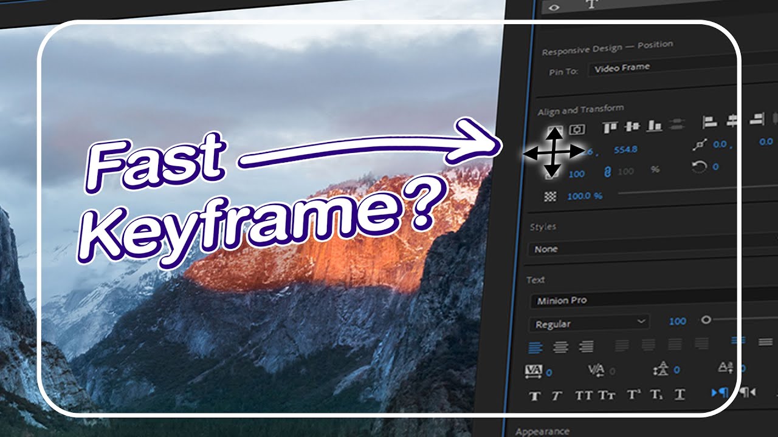Click the Align and Transform heading

[580, 110]
